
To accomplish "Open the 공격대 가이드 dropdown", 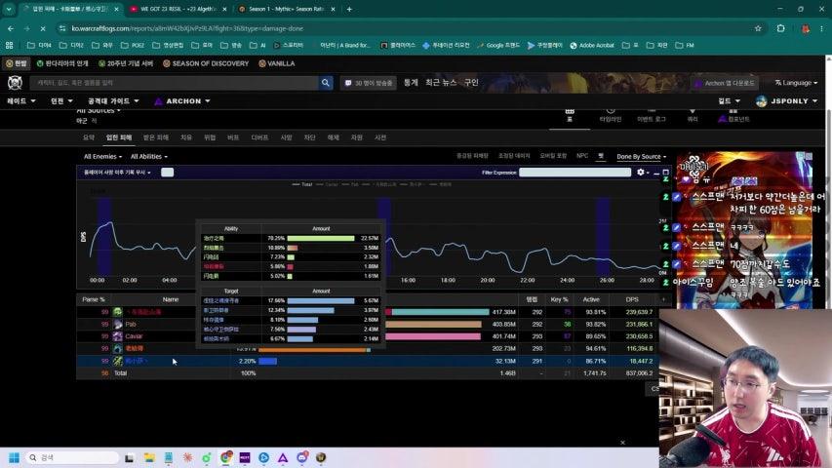I will click(x=113, y=101).
